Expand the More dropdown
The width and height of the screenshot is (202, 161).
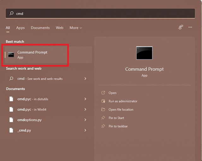tap(75, 28)
